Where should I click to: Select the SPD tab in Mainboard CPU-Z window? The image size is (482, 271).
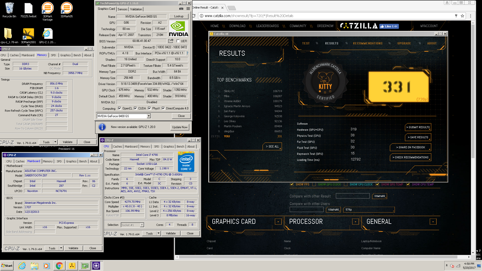[x=59, y=161]
